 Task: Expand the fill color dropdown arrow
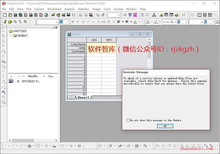coord(152,22)
